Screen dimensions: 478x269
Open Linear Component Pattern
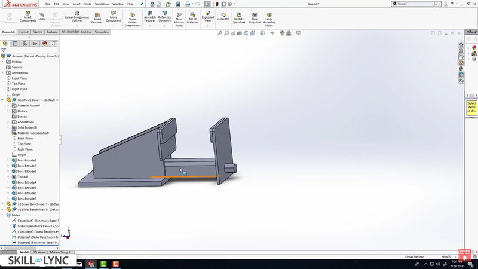pos(77,17)
